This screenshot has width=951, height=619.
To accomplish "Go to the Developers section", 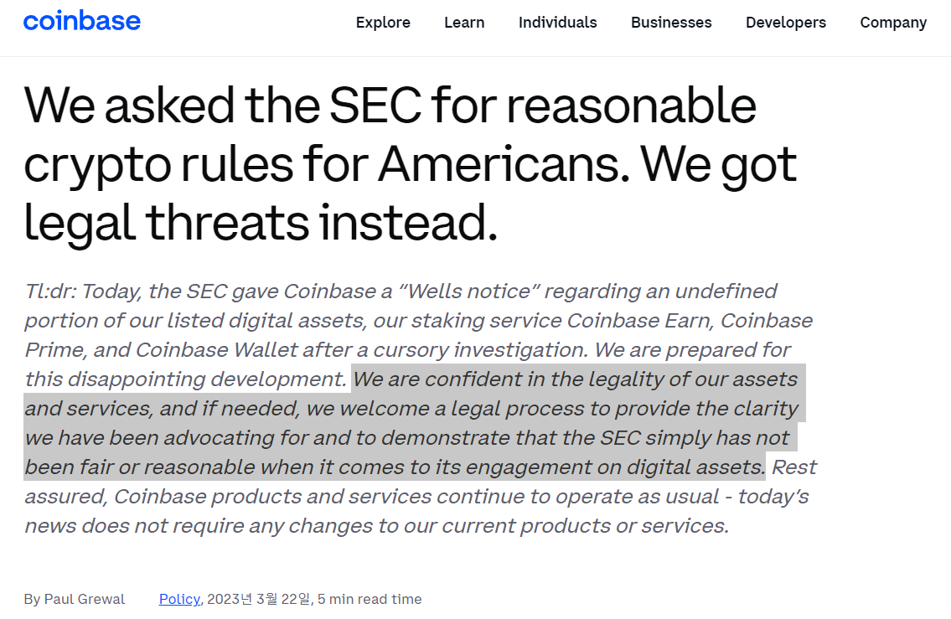I will tap(785, 23).
